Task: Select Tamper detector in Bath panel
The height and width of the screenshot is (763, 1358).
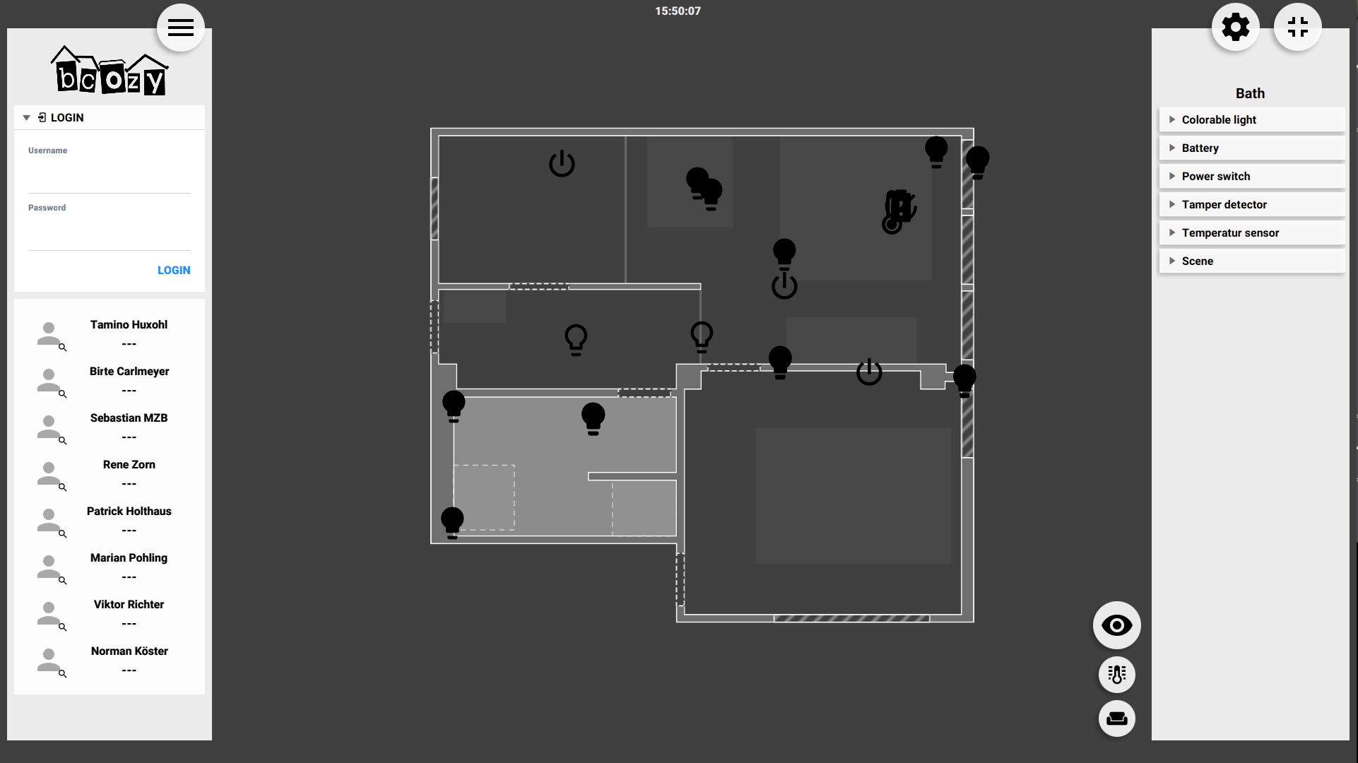Action: pyautogui.click(x=1250, y=203)
